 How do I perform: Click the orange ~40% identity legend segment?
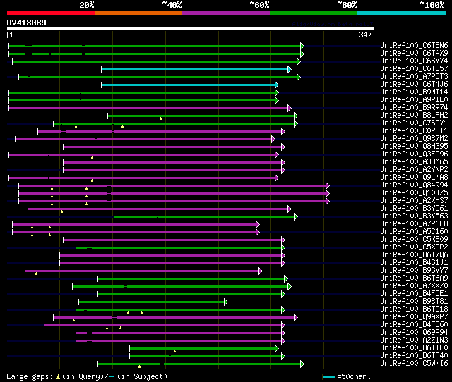[x=138, y=13]
